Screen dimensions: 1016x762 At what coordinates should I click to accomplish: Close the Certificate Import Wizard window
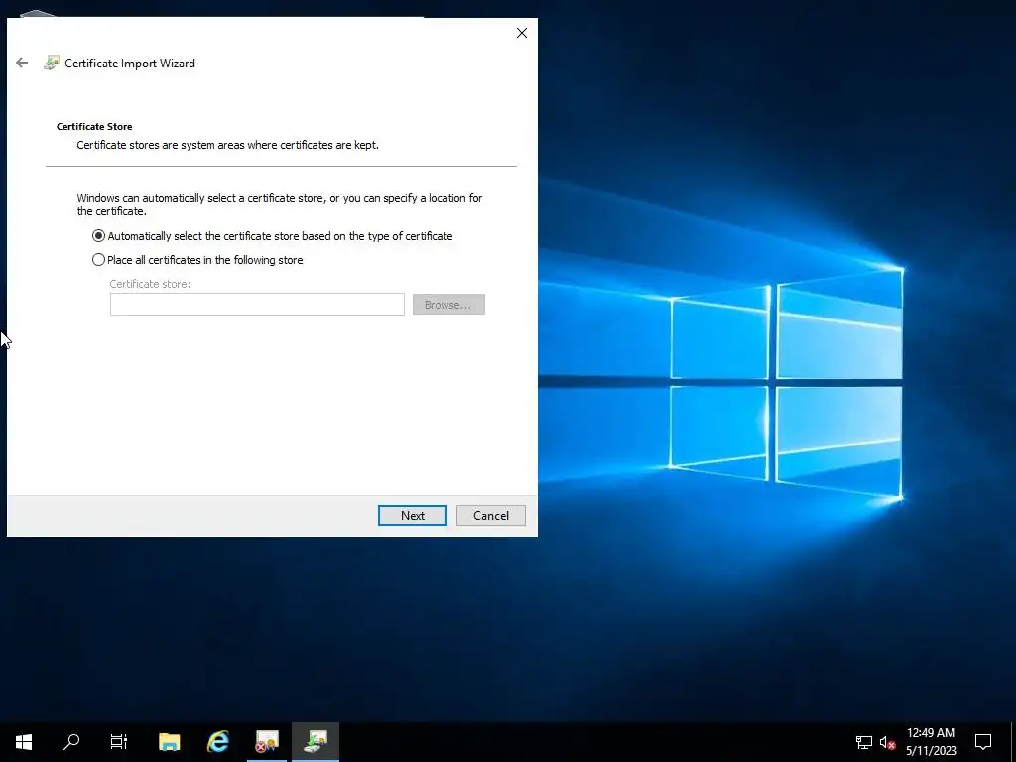(x=522, y=33)
